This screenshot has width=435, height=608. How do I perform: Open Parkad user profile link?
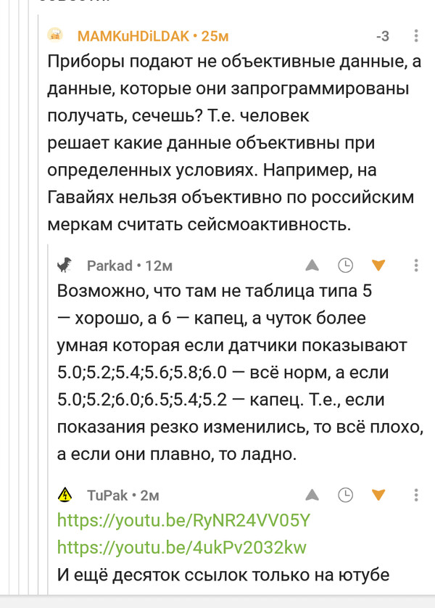click(x=109, y=266)
